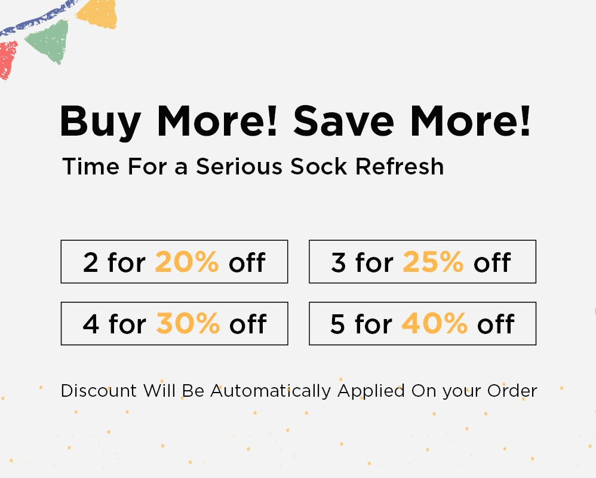Click the word "Order" in the bottom notice

tap(512, 391)
